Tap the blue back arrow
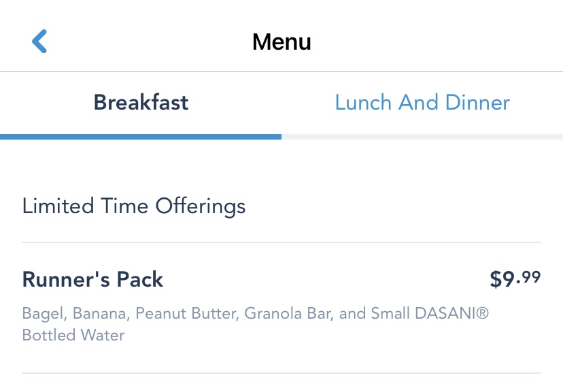 [39, 42]
